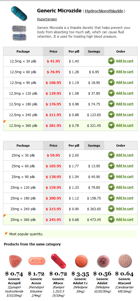
Task: Add 12.5mg × 240 pills to cart
Action: (x=125, y=115)
